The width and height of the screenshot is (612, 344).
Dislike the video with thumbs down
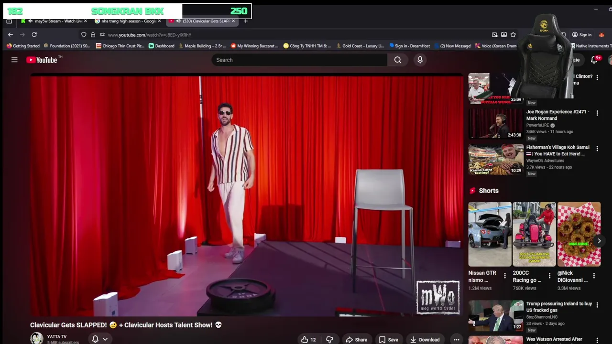click(x=329, y=340)
